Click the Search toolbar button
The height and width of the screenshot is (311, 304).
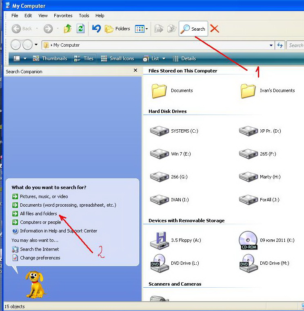(193, 29)
